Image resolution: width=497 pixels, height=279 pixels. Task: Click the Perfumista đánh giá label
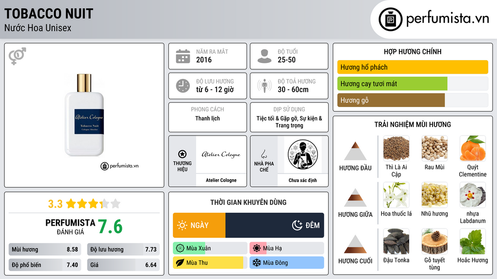point(70,227)
